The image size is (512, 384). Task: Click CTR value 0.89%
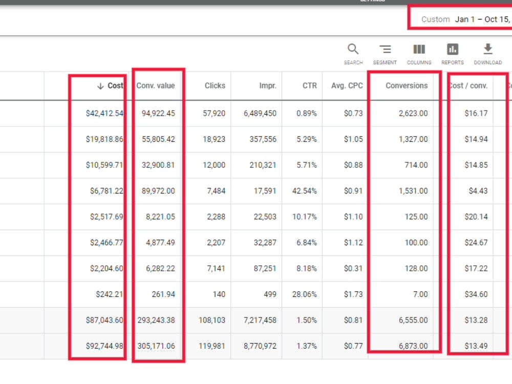[307, 113]
